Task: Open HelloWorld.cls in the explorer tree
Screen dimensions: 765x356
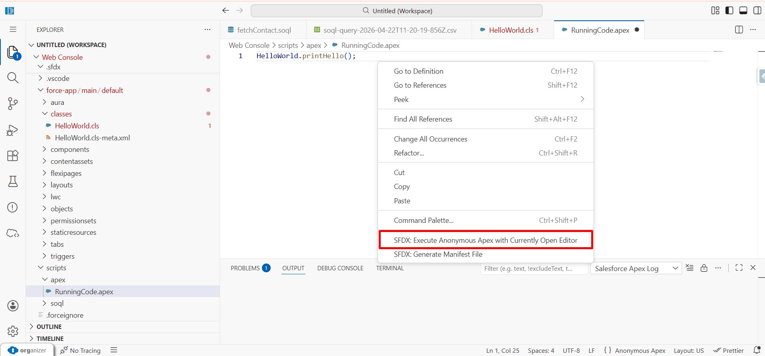Action: click(123, 126)
